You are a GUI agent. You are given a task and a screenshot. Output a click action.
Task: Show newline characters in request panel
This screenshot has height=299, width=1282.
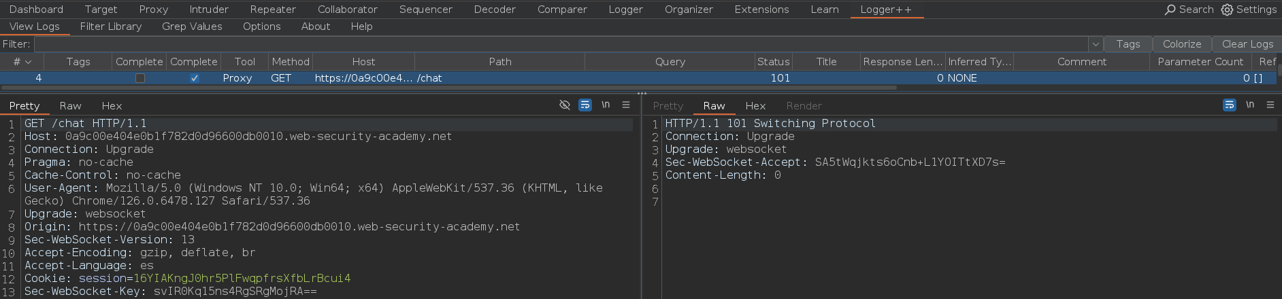(x=606, y=105)
